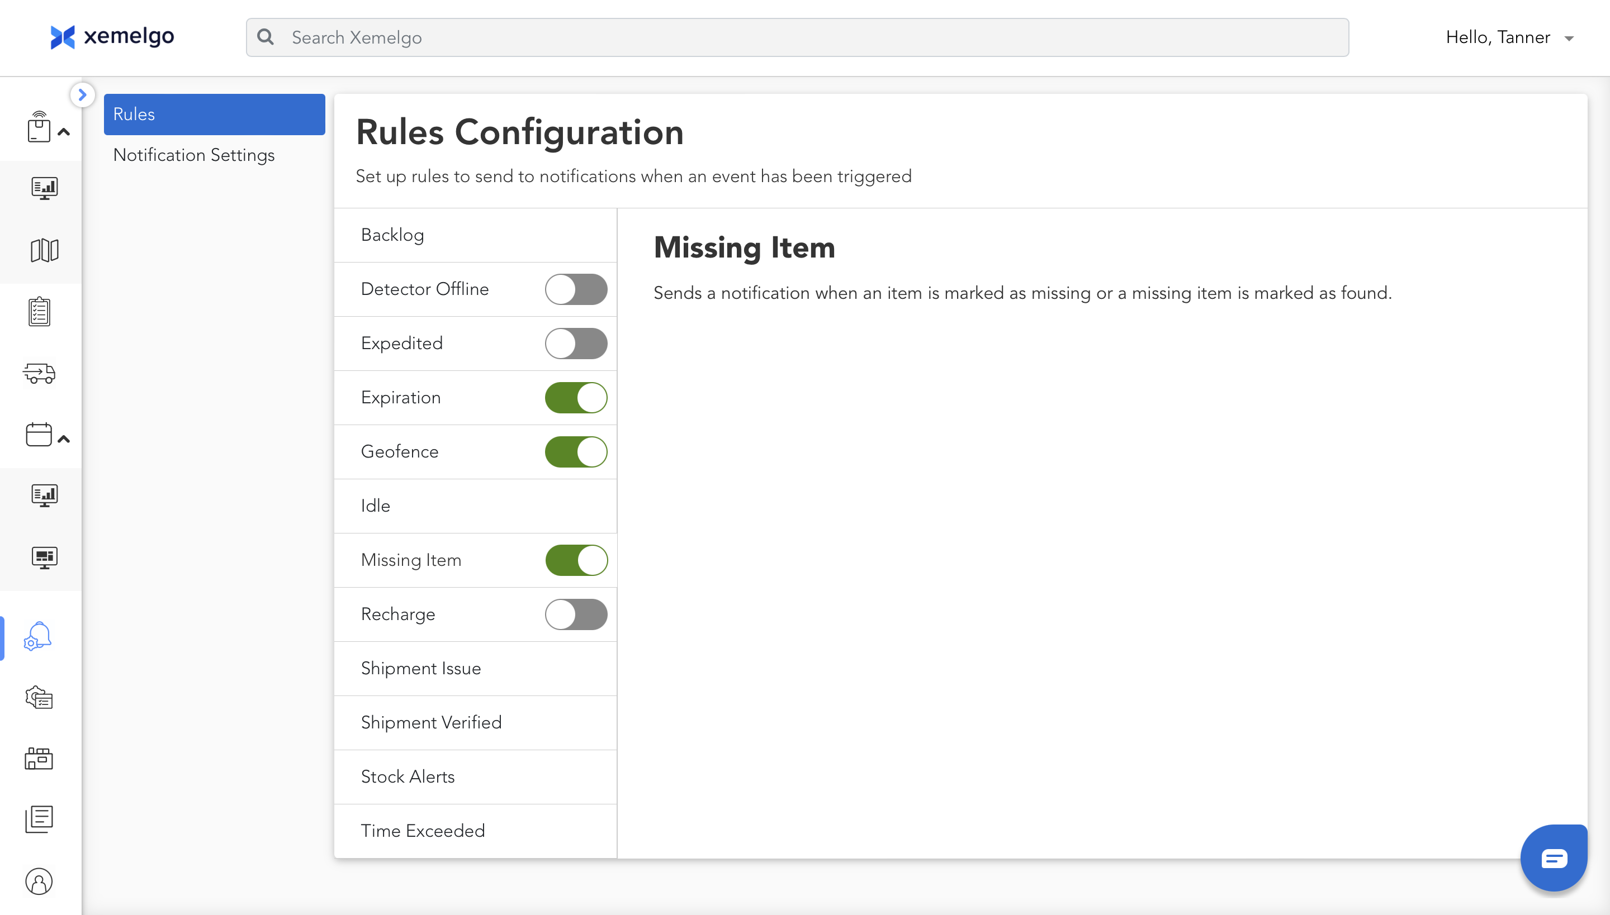1610x915 pixels.
Task: Select the Shipment Issue rule
Action: 421,668
